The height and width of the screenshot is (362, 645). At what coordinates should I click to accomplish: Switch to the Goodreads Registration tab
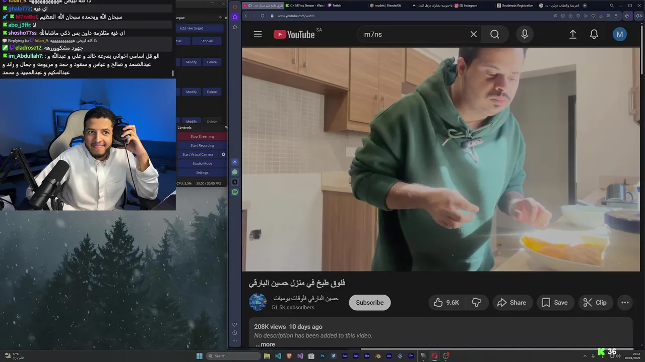click(515, 6)
